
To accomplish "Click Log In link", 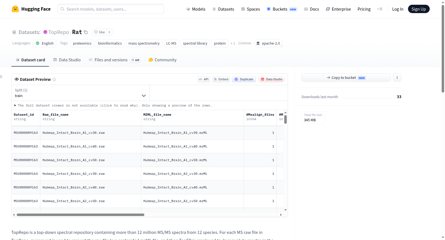I will 398,9.
